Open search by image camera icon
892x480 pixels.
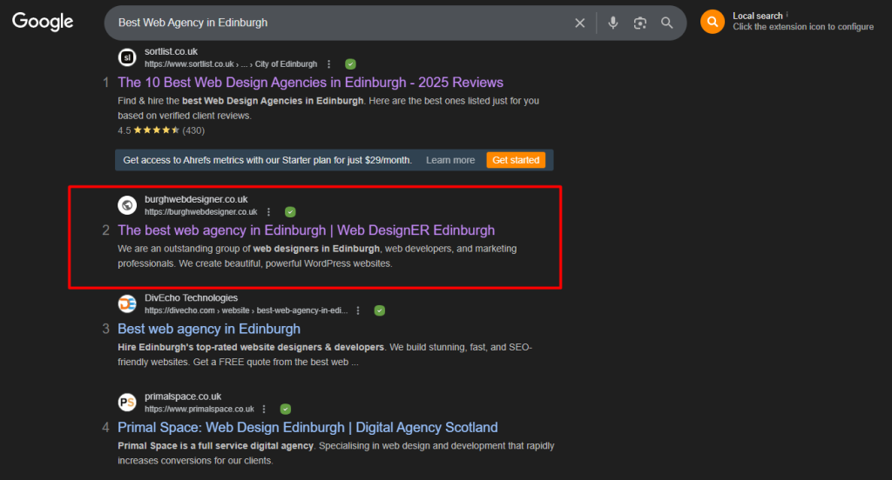tap(640, 23)
